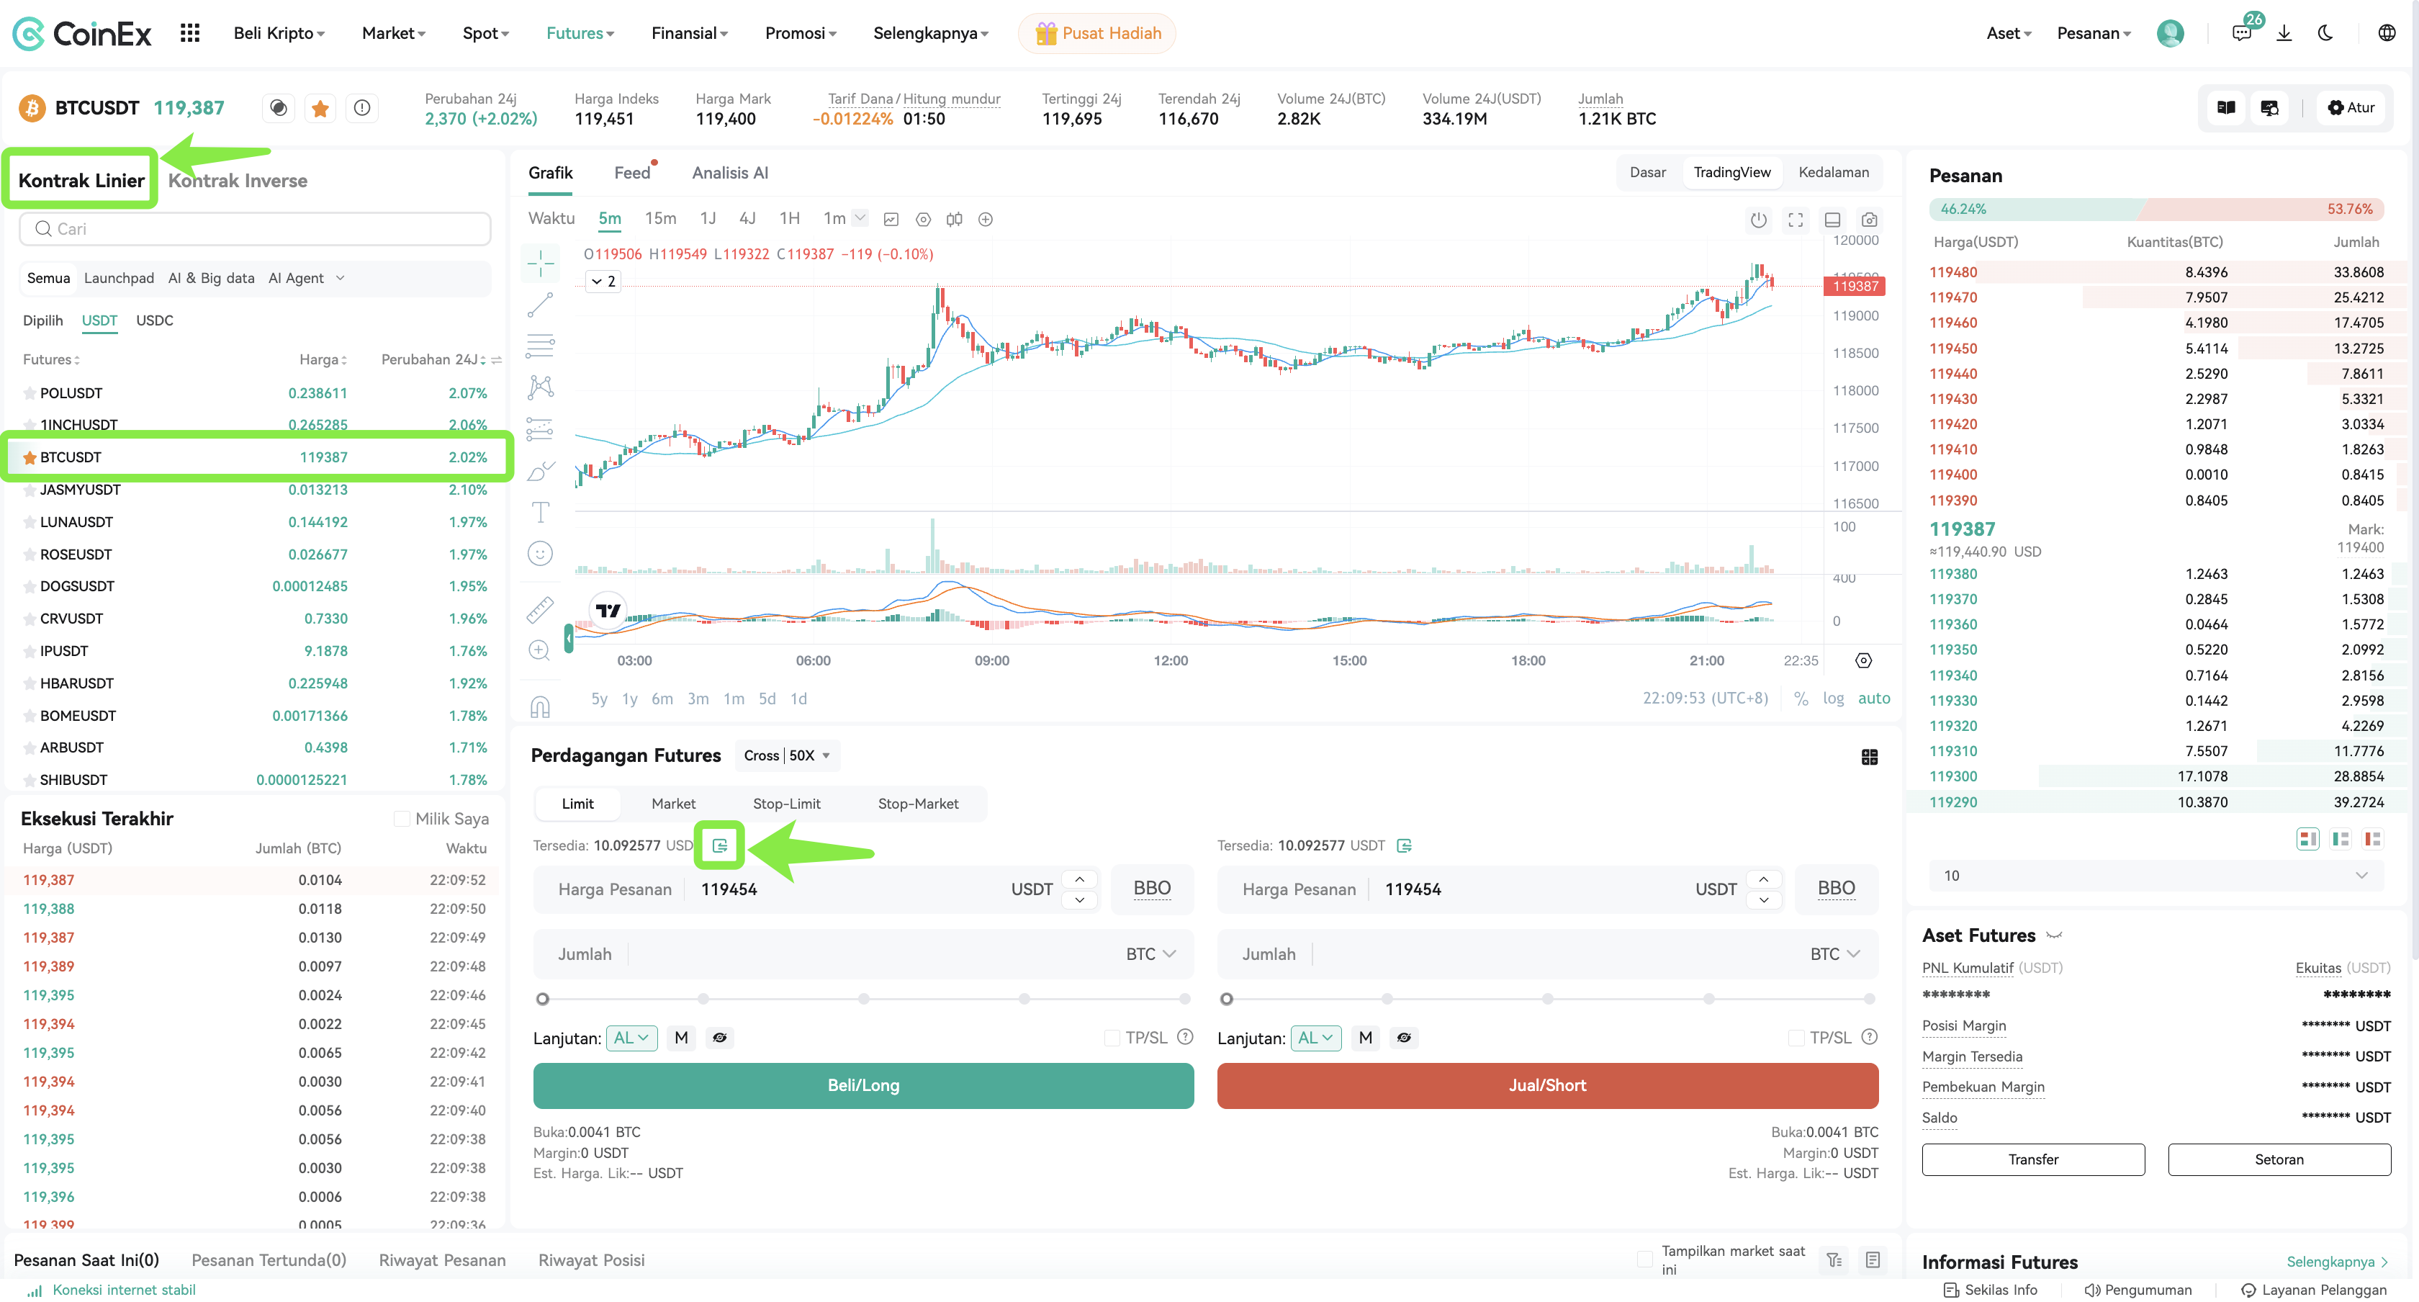Select the Stop-Limit order tab
Viewport: 2419px width, 1302px height.
click(786, 803)
